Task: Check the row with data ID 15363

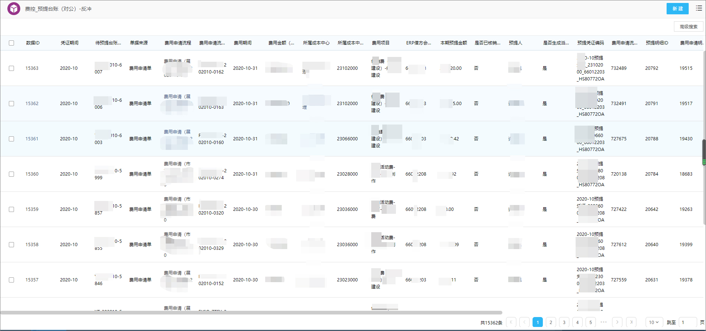Action: pos(11,68)
